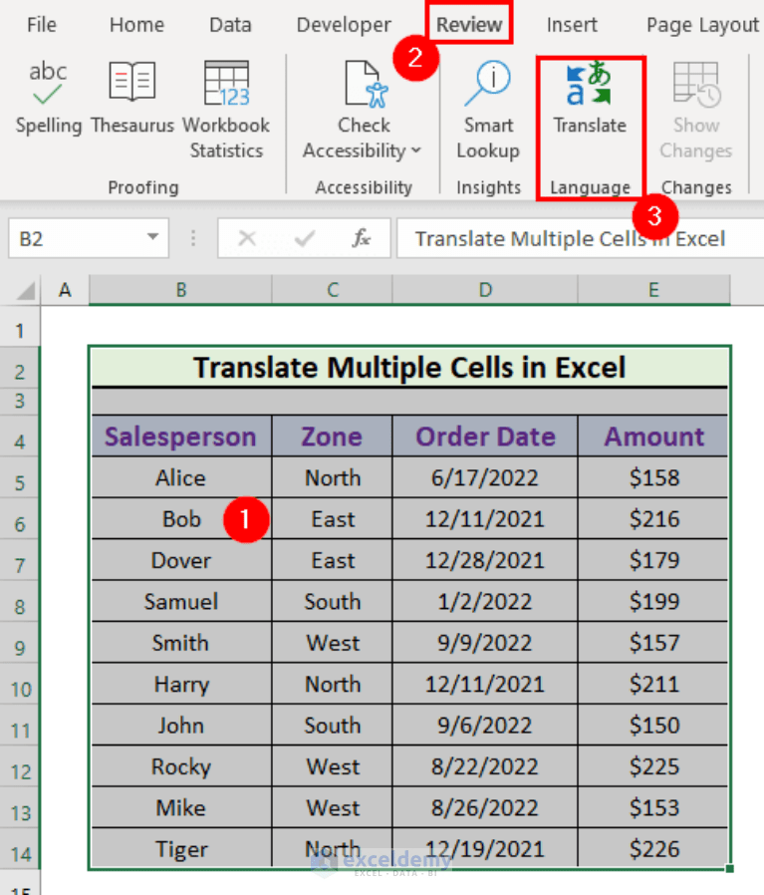Screen dimensions: 764x895
Task: Expand the Check Accessibility dropdown arrow
Action: pyautogui.click(x=416, y=150)
